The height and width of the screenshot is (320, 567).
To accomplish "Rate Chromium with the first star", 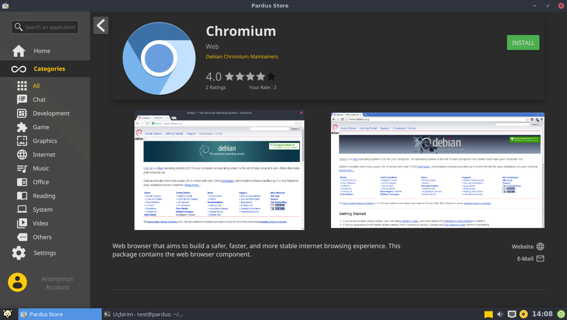I will point(229,76).
